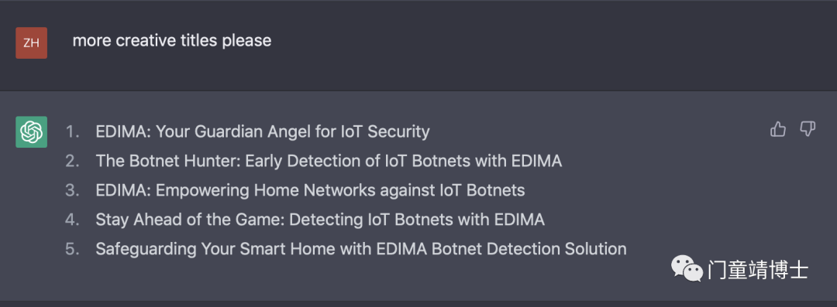Click the WeChat logo watermark
Screen dimensions: 837x307
(687, 268)
